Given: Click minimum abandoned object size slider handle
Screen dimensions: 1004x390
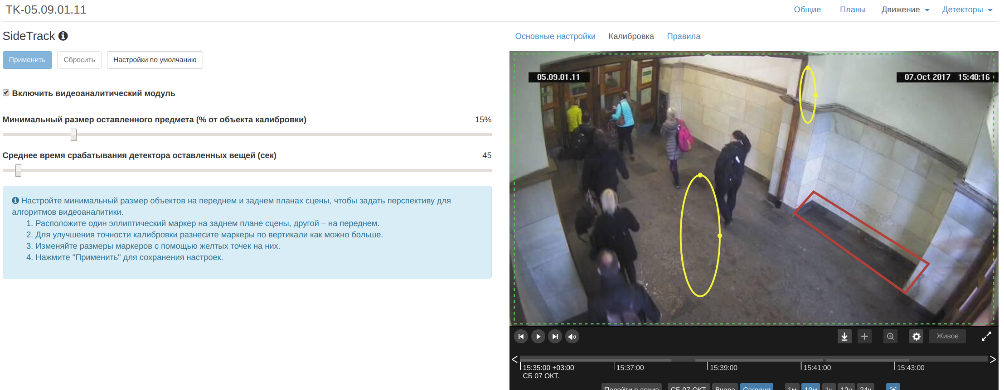Looking at the screenshot, I should pos(73,135).
